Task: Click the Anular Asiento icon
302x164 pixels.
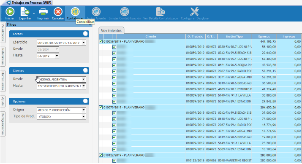Action: [x=96, y=12]
